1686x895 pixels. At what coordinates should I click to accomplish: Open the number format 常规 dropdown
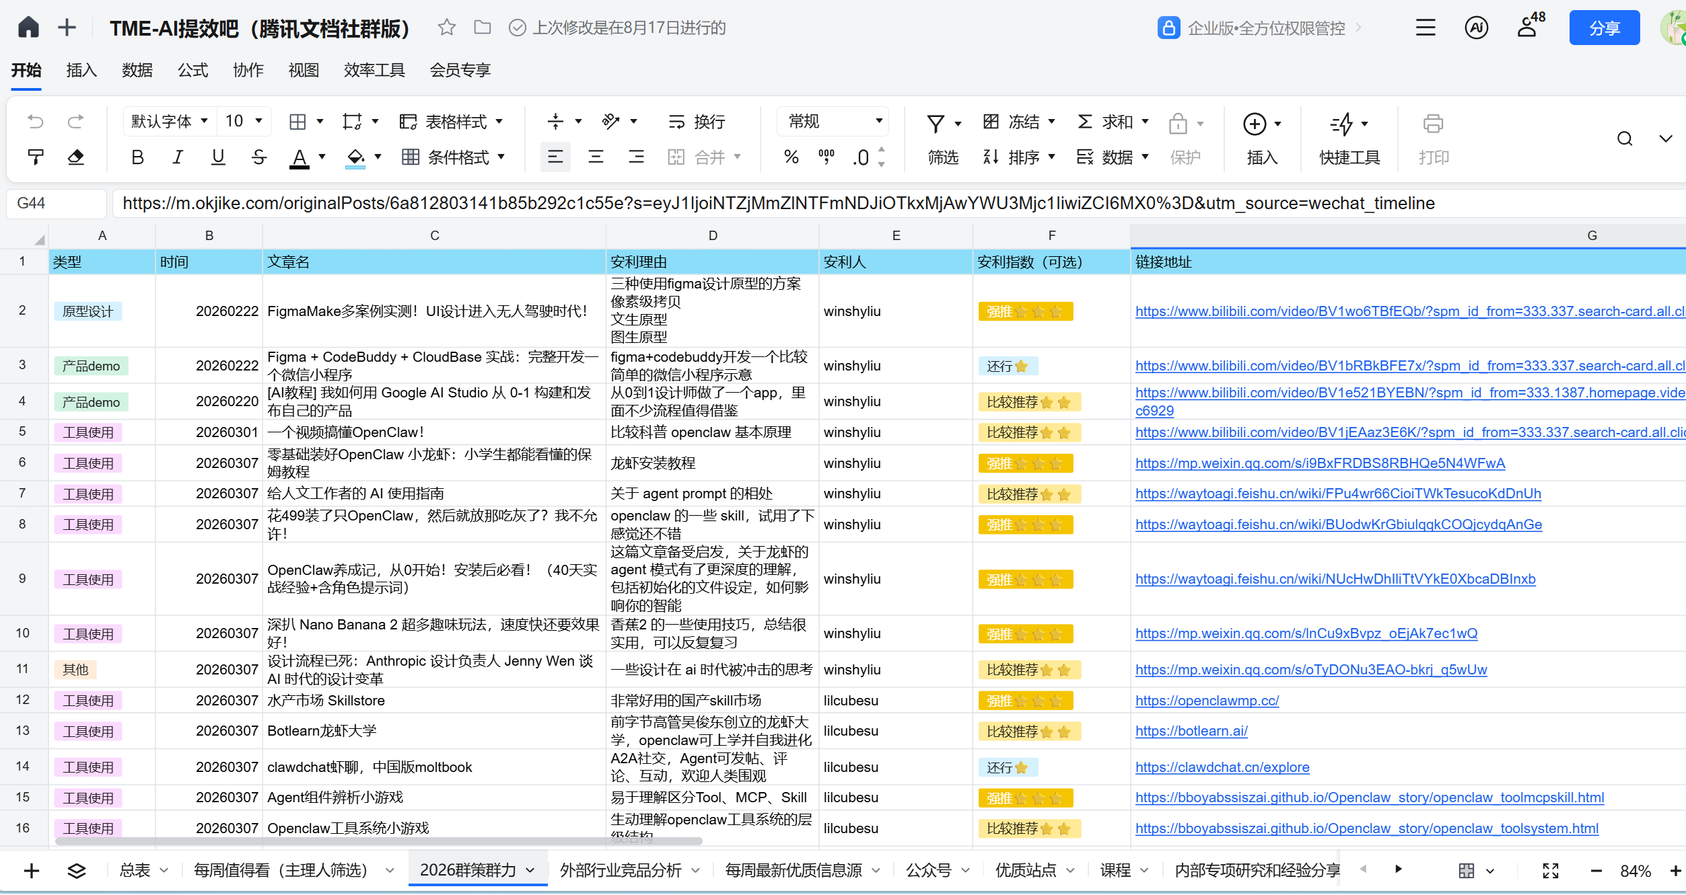pyautogui.click(x=833, y=122)
